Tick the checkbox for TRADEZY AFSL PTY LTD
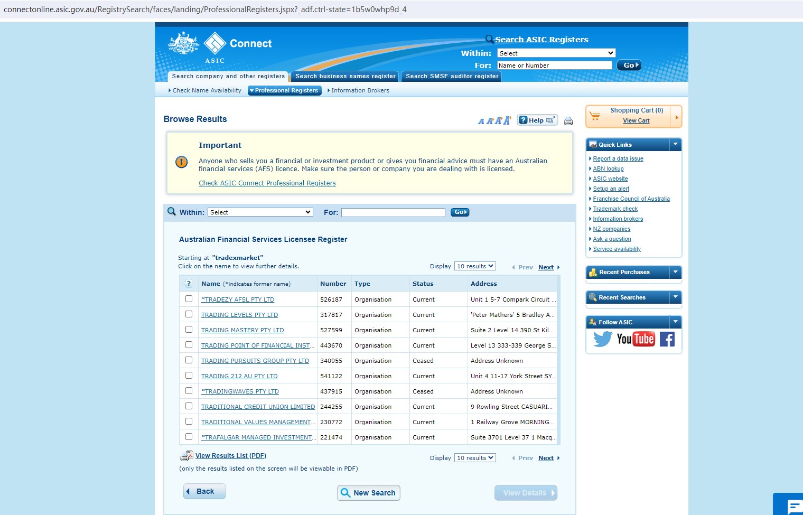The height and width of the screenshot is (515, 803). point(189,299)
